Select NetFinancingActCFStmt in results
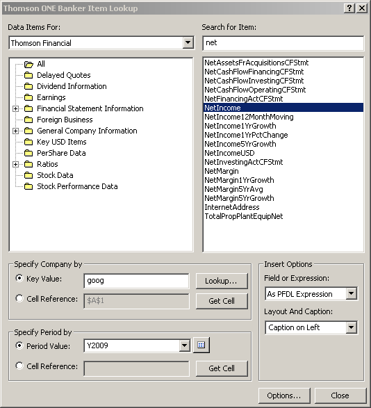Viewport: 371px width, 408px height. coord(283,99)
